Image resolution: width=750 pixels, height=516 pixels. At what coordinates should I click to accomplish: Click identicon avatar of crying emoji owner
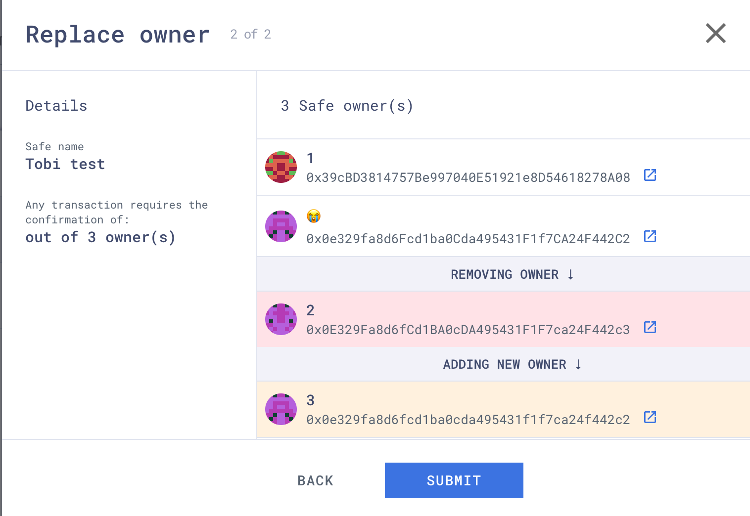point(281,226)
